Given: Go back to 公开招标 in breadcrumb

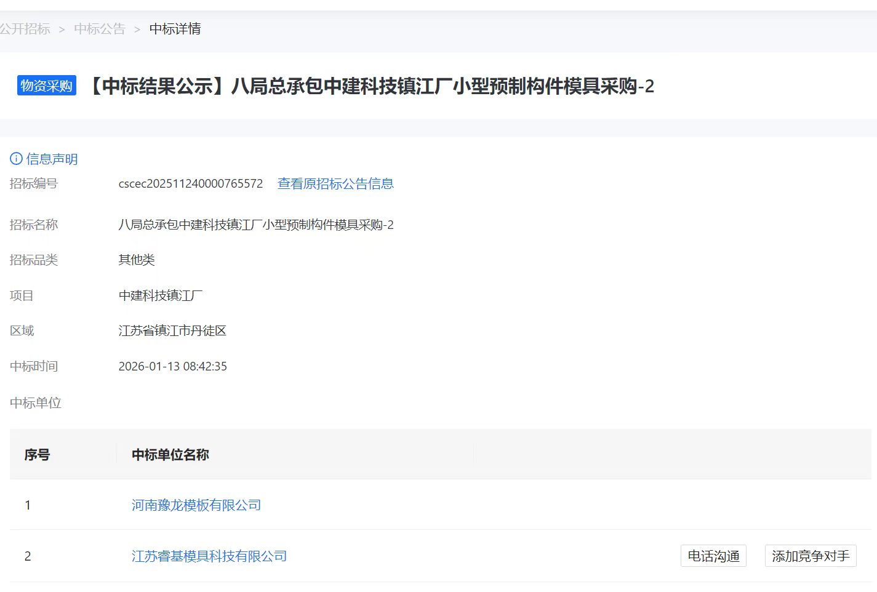Looking at the screenshot, I should coord(25,29).
